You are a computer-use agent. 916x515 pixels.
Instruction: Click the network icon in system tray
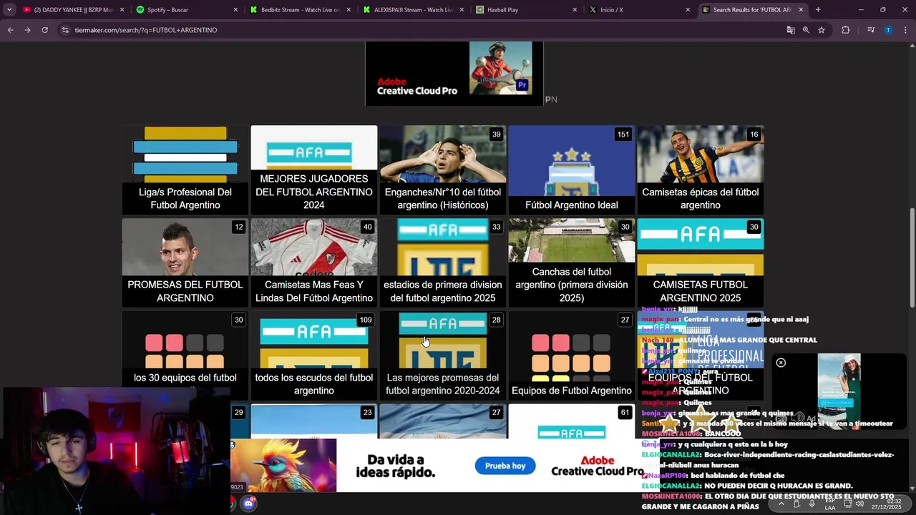point(848,504)
